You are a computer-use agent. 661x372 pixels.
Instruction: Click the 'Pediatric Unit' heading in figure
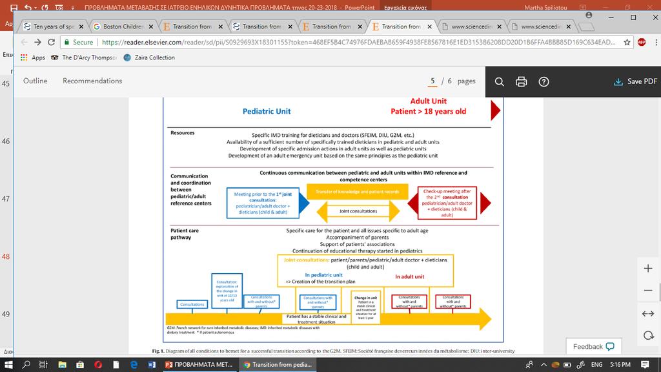(267, 111)
